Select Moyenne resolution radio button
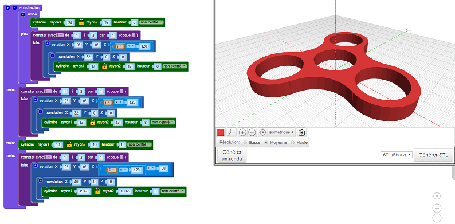This screenshot has height=224, width=455. (266, 143)
